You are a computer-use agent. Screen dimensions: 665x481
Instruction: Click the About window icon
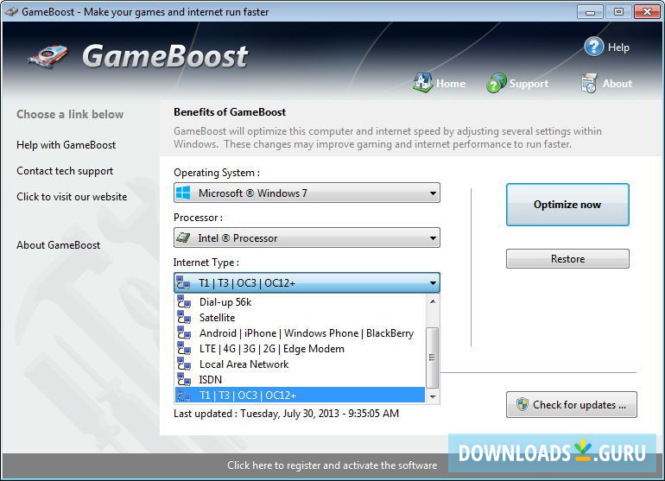click(589, 83)
